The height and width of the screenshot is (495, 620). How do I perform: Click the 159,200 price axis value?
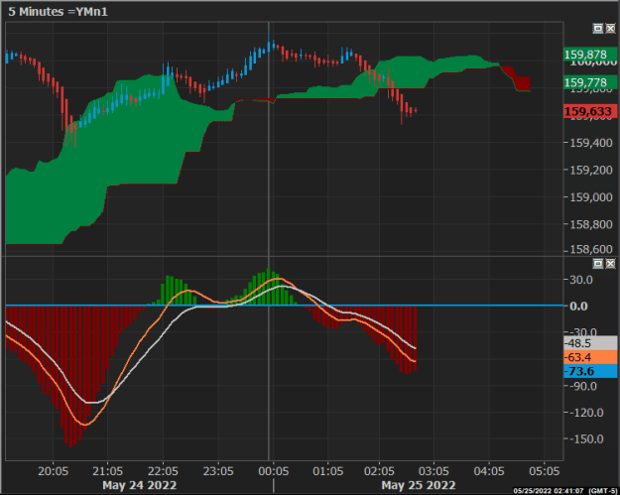(x=591, y=170)
